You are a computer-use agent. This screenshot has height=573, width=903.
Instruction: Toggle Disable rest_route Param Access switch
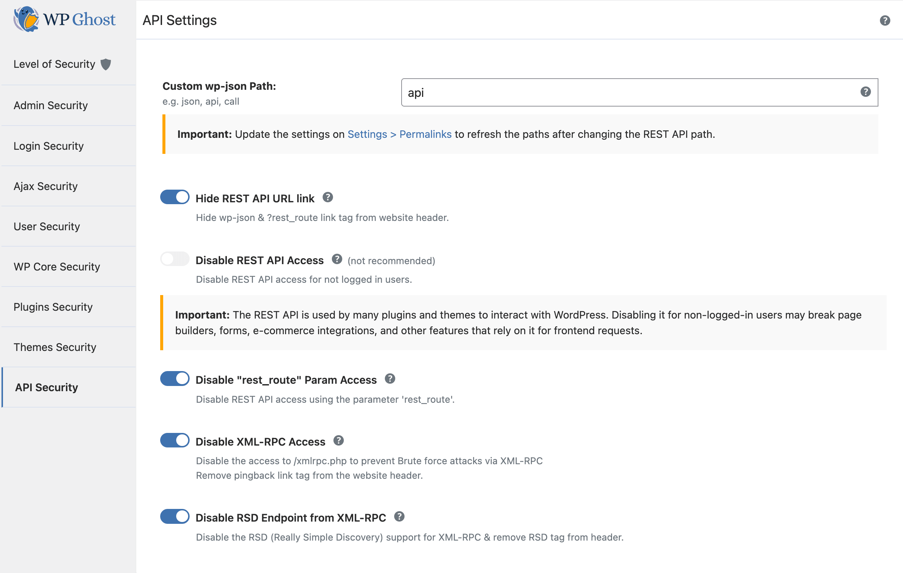[175, 379]
